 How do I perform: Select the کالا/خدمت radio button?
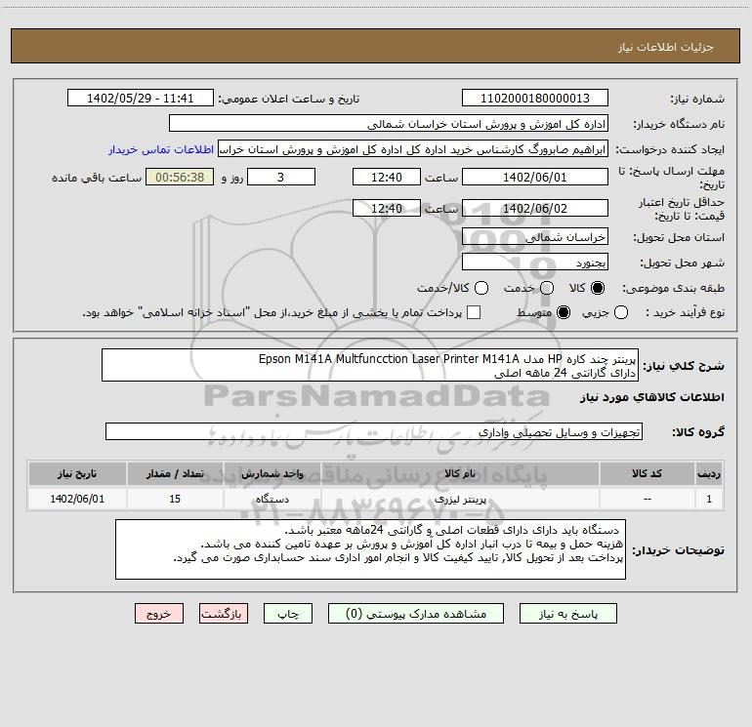[x=481, y=288]
